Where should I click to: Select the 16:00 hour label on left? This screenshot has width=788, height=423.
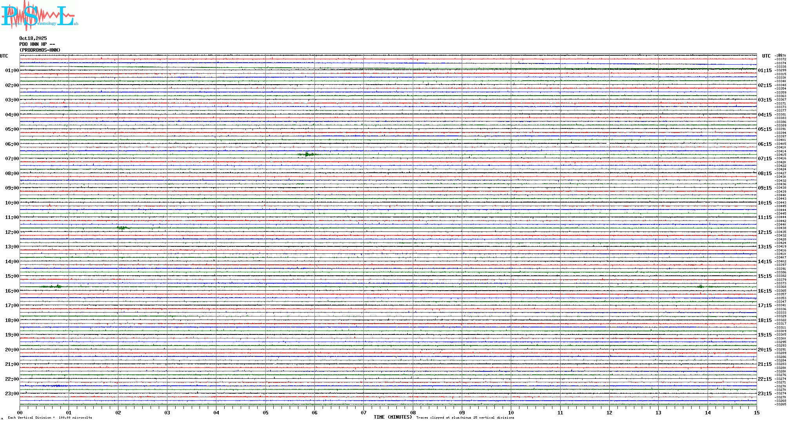[12, 291]
